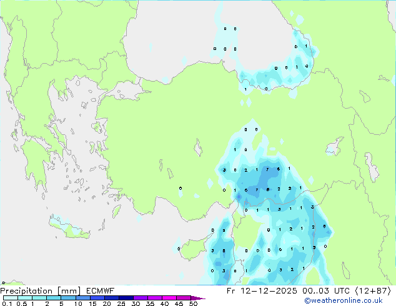This screenshot has height=306, width=396.
Task: Click the legend value "25"
Action: click(x=121, y=304)
